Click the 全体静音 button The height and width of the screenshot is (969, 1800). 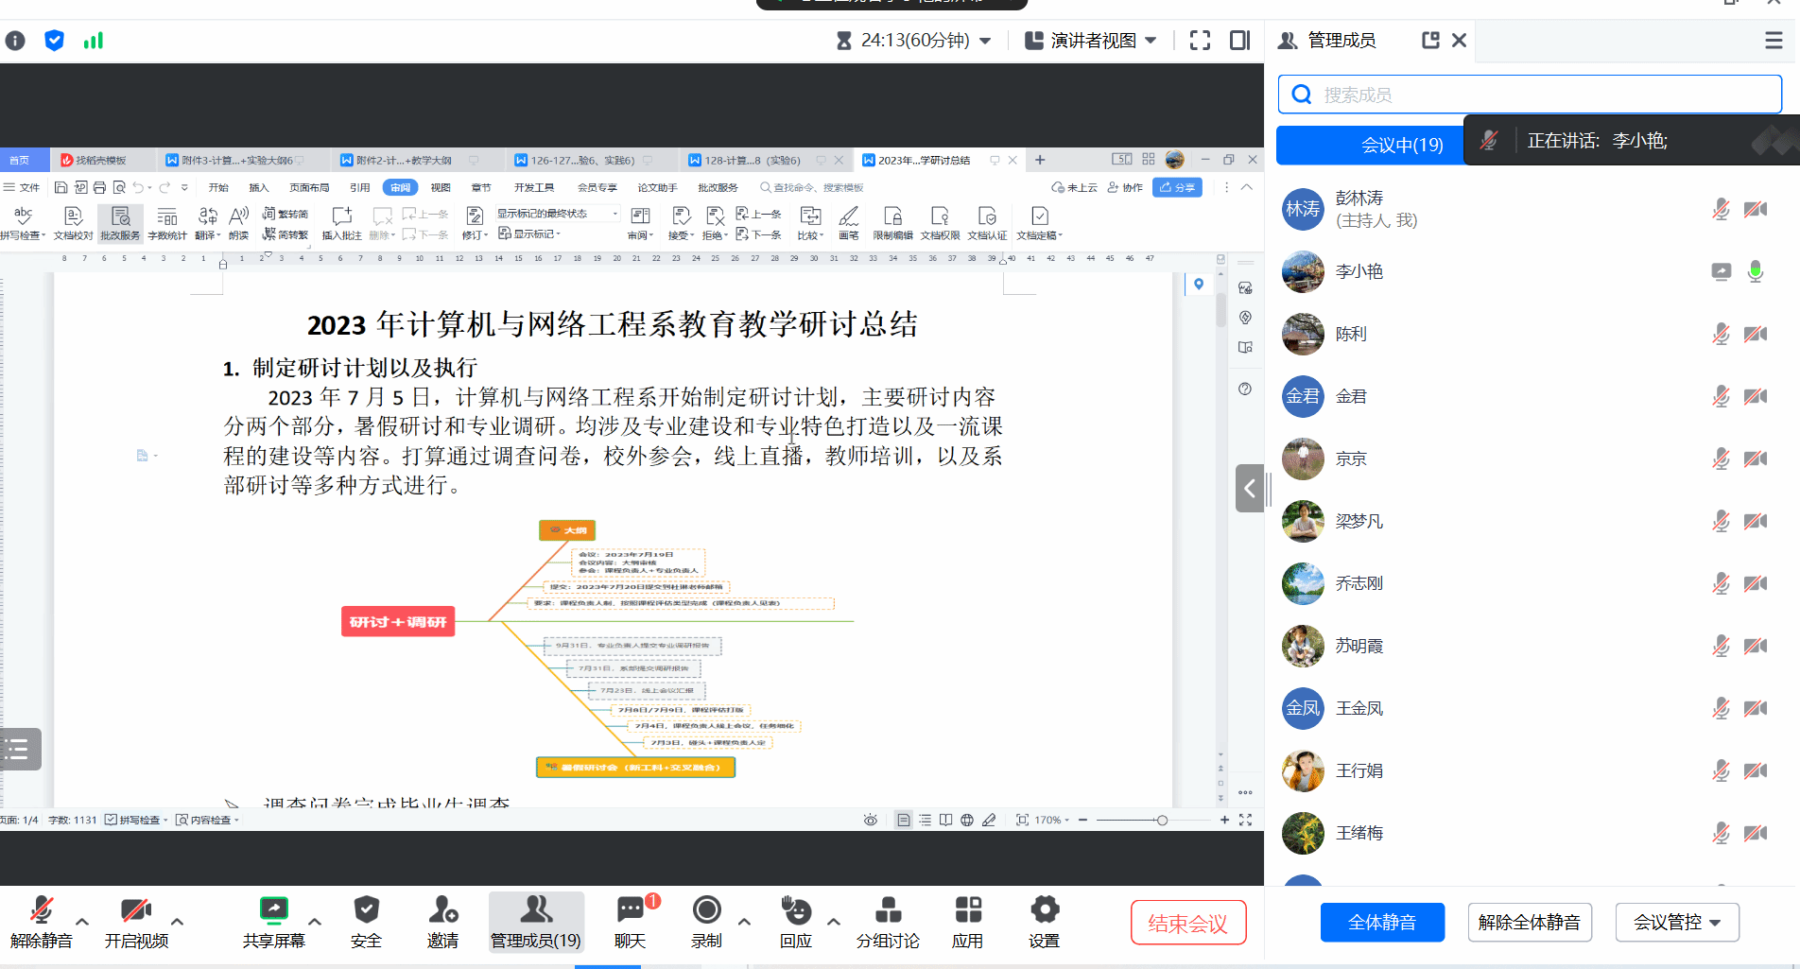point(1381,923)
